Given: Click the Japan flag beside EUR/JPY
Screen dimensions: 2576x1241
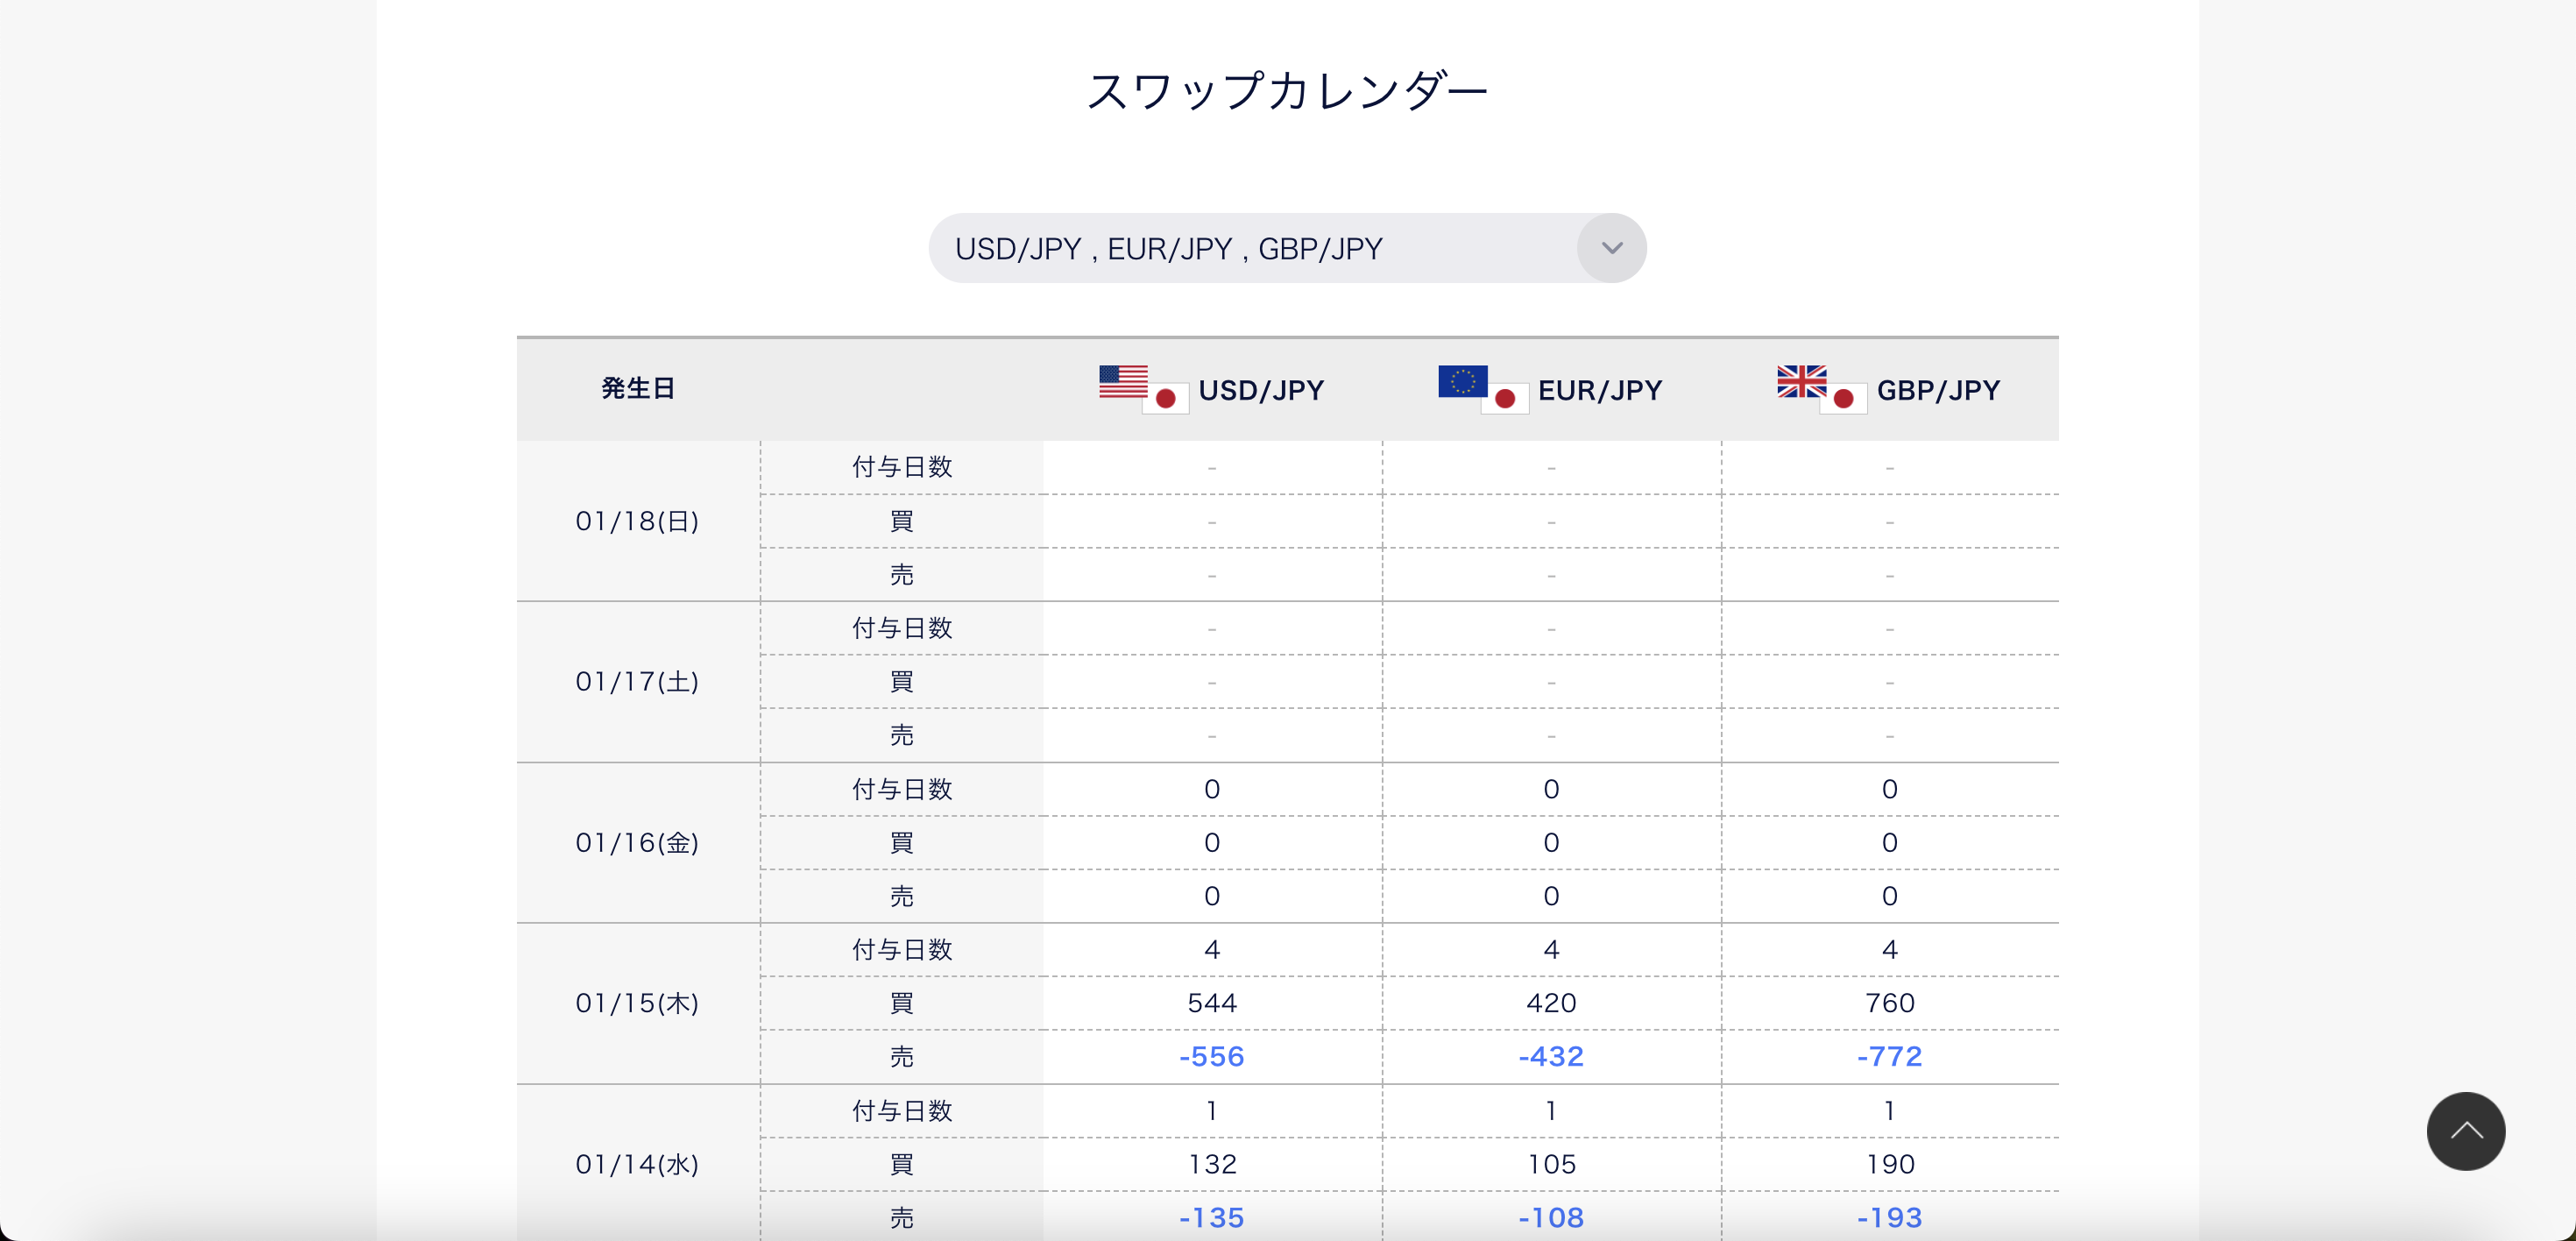Looking at the screenshot, I should pos(1504,398).
